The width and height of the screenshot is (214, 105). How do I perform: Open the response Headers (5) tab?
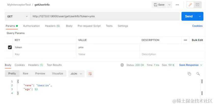(36, 65)
